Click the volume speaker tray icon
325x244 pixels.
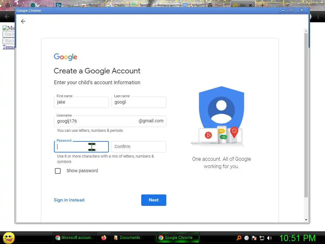(x=269, y=238)
